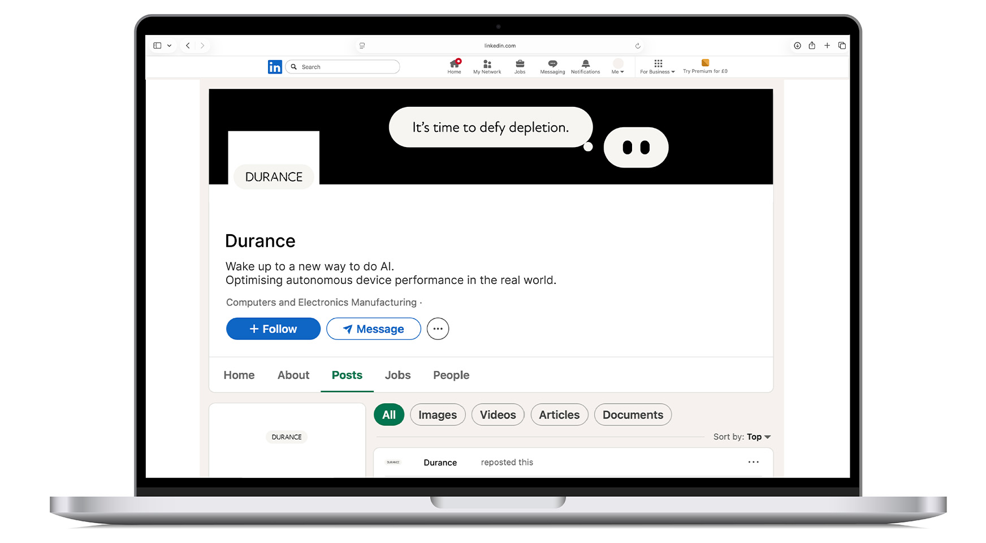The width and height of the screenshot is (986, 543).
Task: Switch to the People tab
Action: (451, 375)
